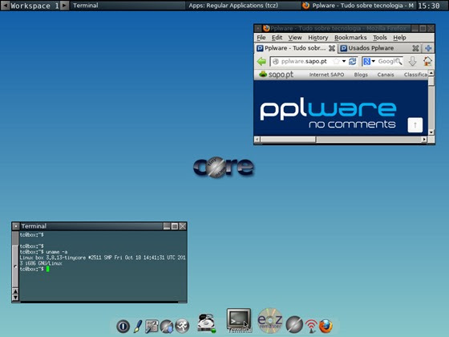Open the wifi antenna icon in dock
The width and height of the screenshot is (449, 337).
pos(311,326)
